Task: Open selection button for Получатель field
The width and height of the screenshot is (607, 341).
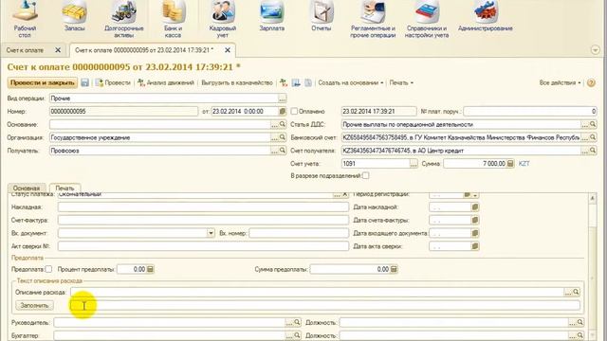Action: tap(274, 151)
